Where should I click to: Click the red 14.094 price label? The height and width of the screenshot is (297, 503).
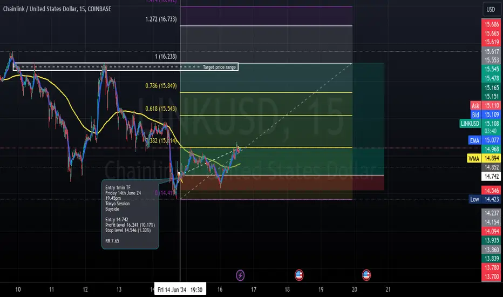[x=491, y=231]
